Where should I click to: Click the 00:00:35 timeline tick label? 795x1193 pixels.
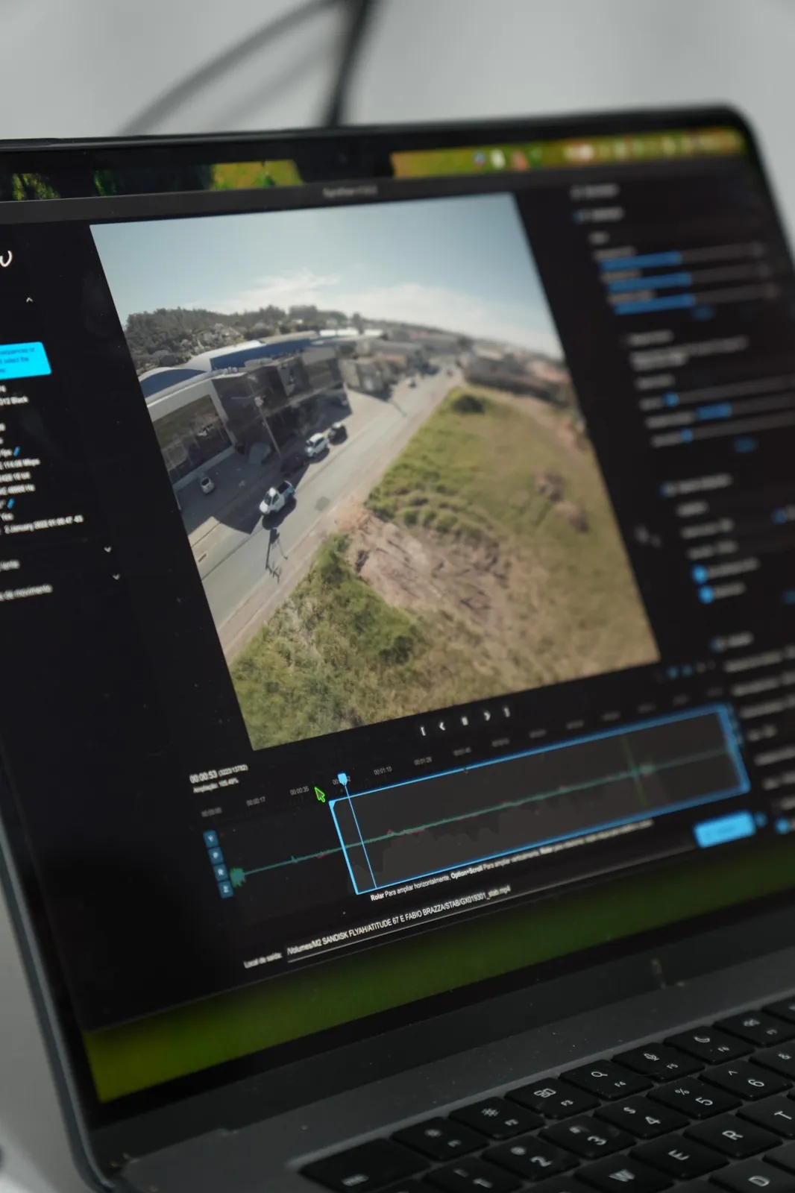[x=299, y=790]
